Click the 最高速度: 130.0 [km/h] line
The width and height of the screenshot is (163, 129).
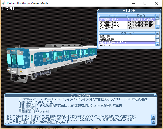click(x=34, y=111)
